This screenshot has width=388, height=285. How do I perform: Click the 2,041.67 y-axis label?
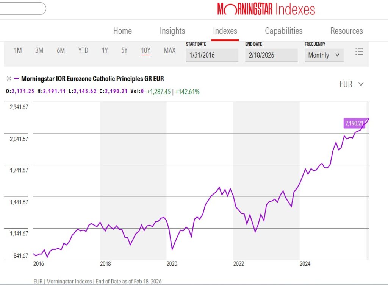pos(19,139)
